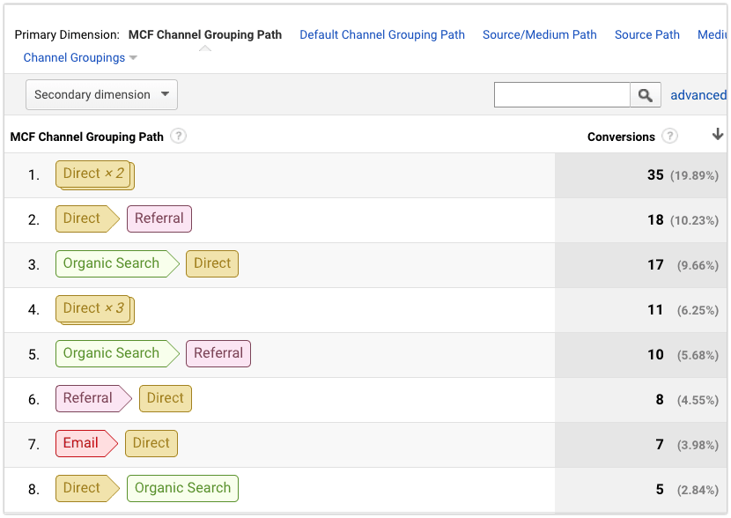Click the Email channel badge in row 7
The image size is (731, 518).
pyautogui.click(x=86, y=443)
